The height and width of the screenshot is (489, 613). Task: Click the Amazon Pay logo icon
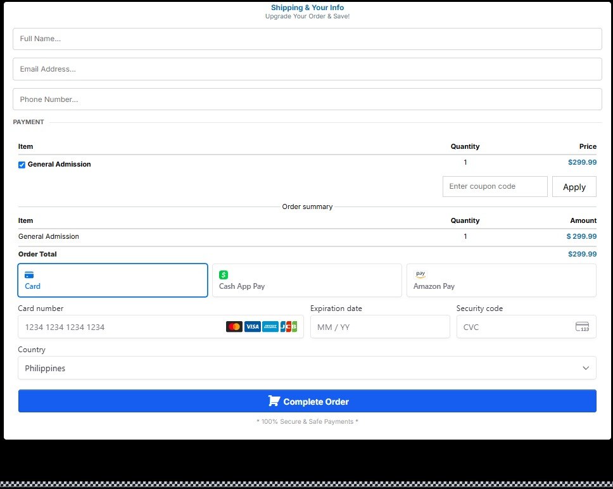pyautogui.click(x=420, y=274)
